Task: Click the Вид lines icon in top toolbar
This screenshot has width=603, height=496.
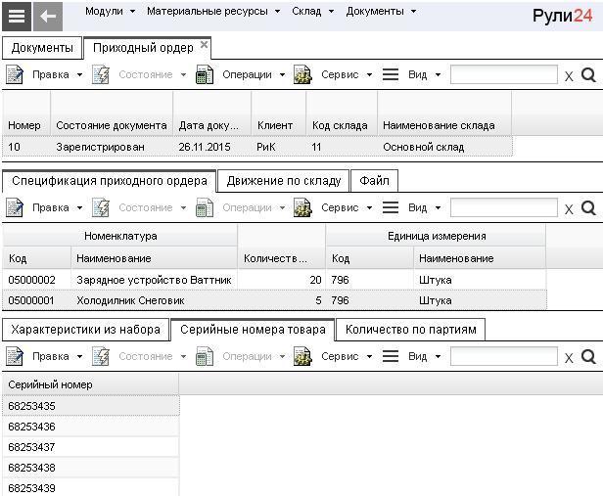Action: [x=391, y=74]
